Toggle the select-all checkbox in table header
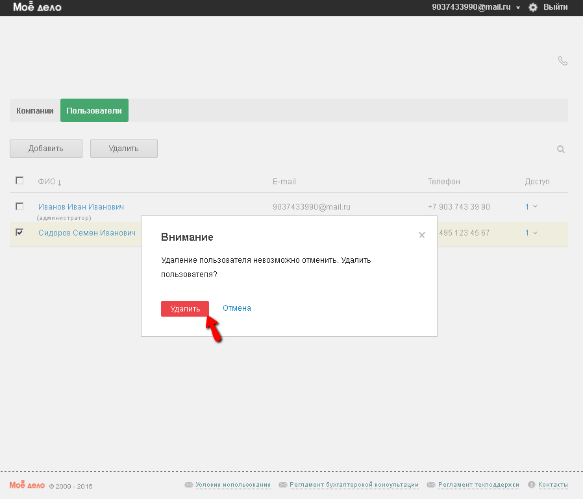 tap(19, 181)
